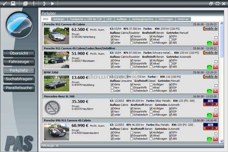Remove Mercedes-Benz SL 500 with red X
The image size is (228, 152).
click(215, 115)
